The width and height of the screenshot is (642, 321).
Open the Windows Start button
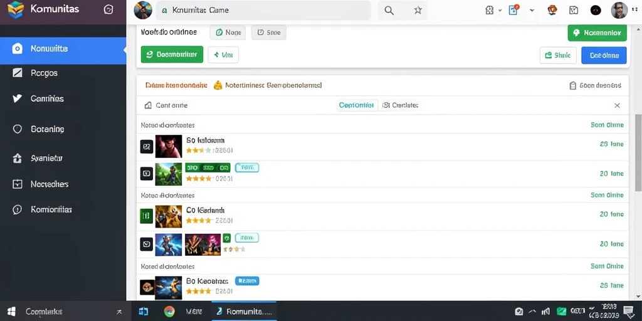(11, 312)
